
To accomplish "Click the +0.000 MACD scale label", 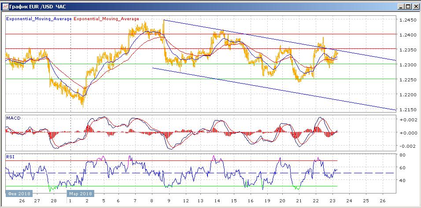I will point(408,133).
